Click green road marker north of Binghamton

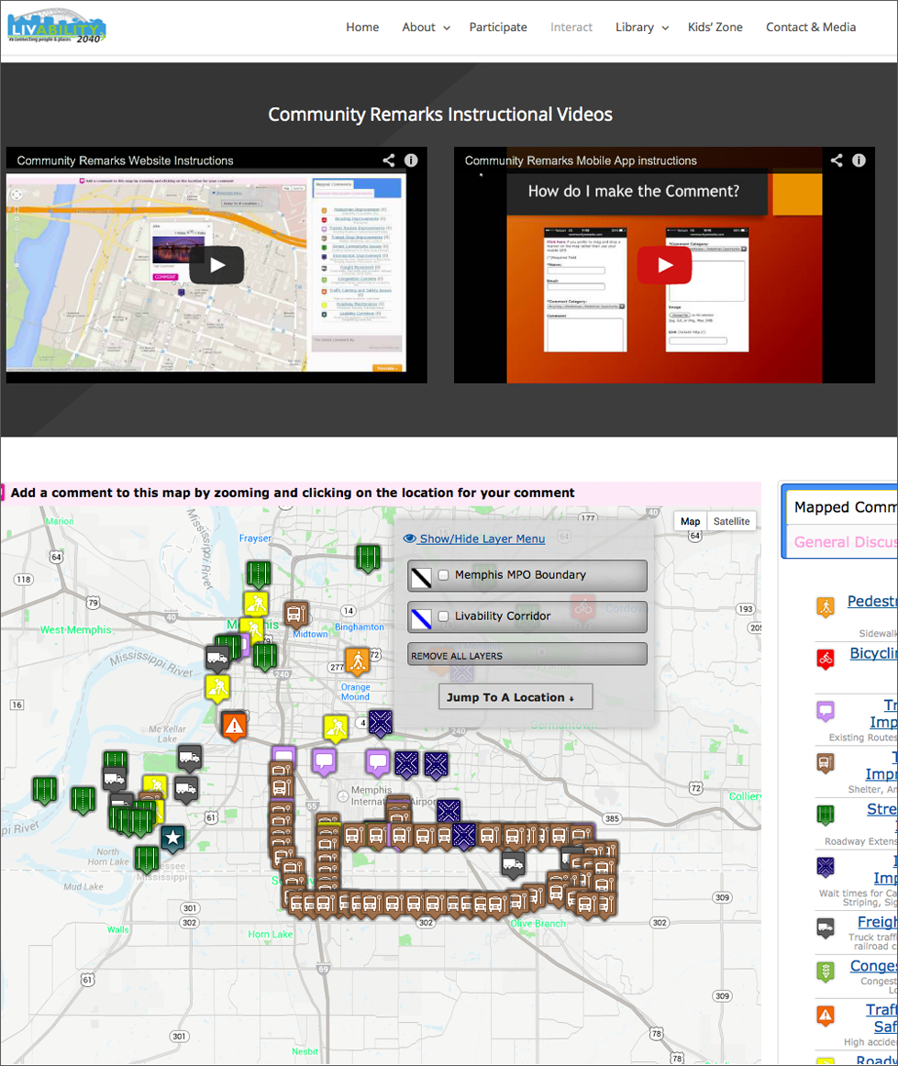[368, 559]
